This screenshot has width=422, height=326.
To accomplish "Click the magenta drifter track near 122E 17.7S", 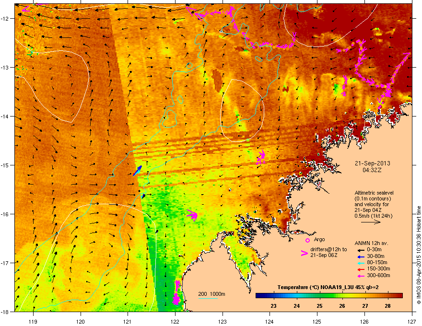I will [x=176, y=292].
